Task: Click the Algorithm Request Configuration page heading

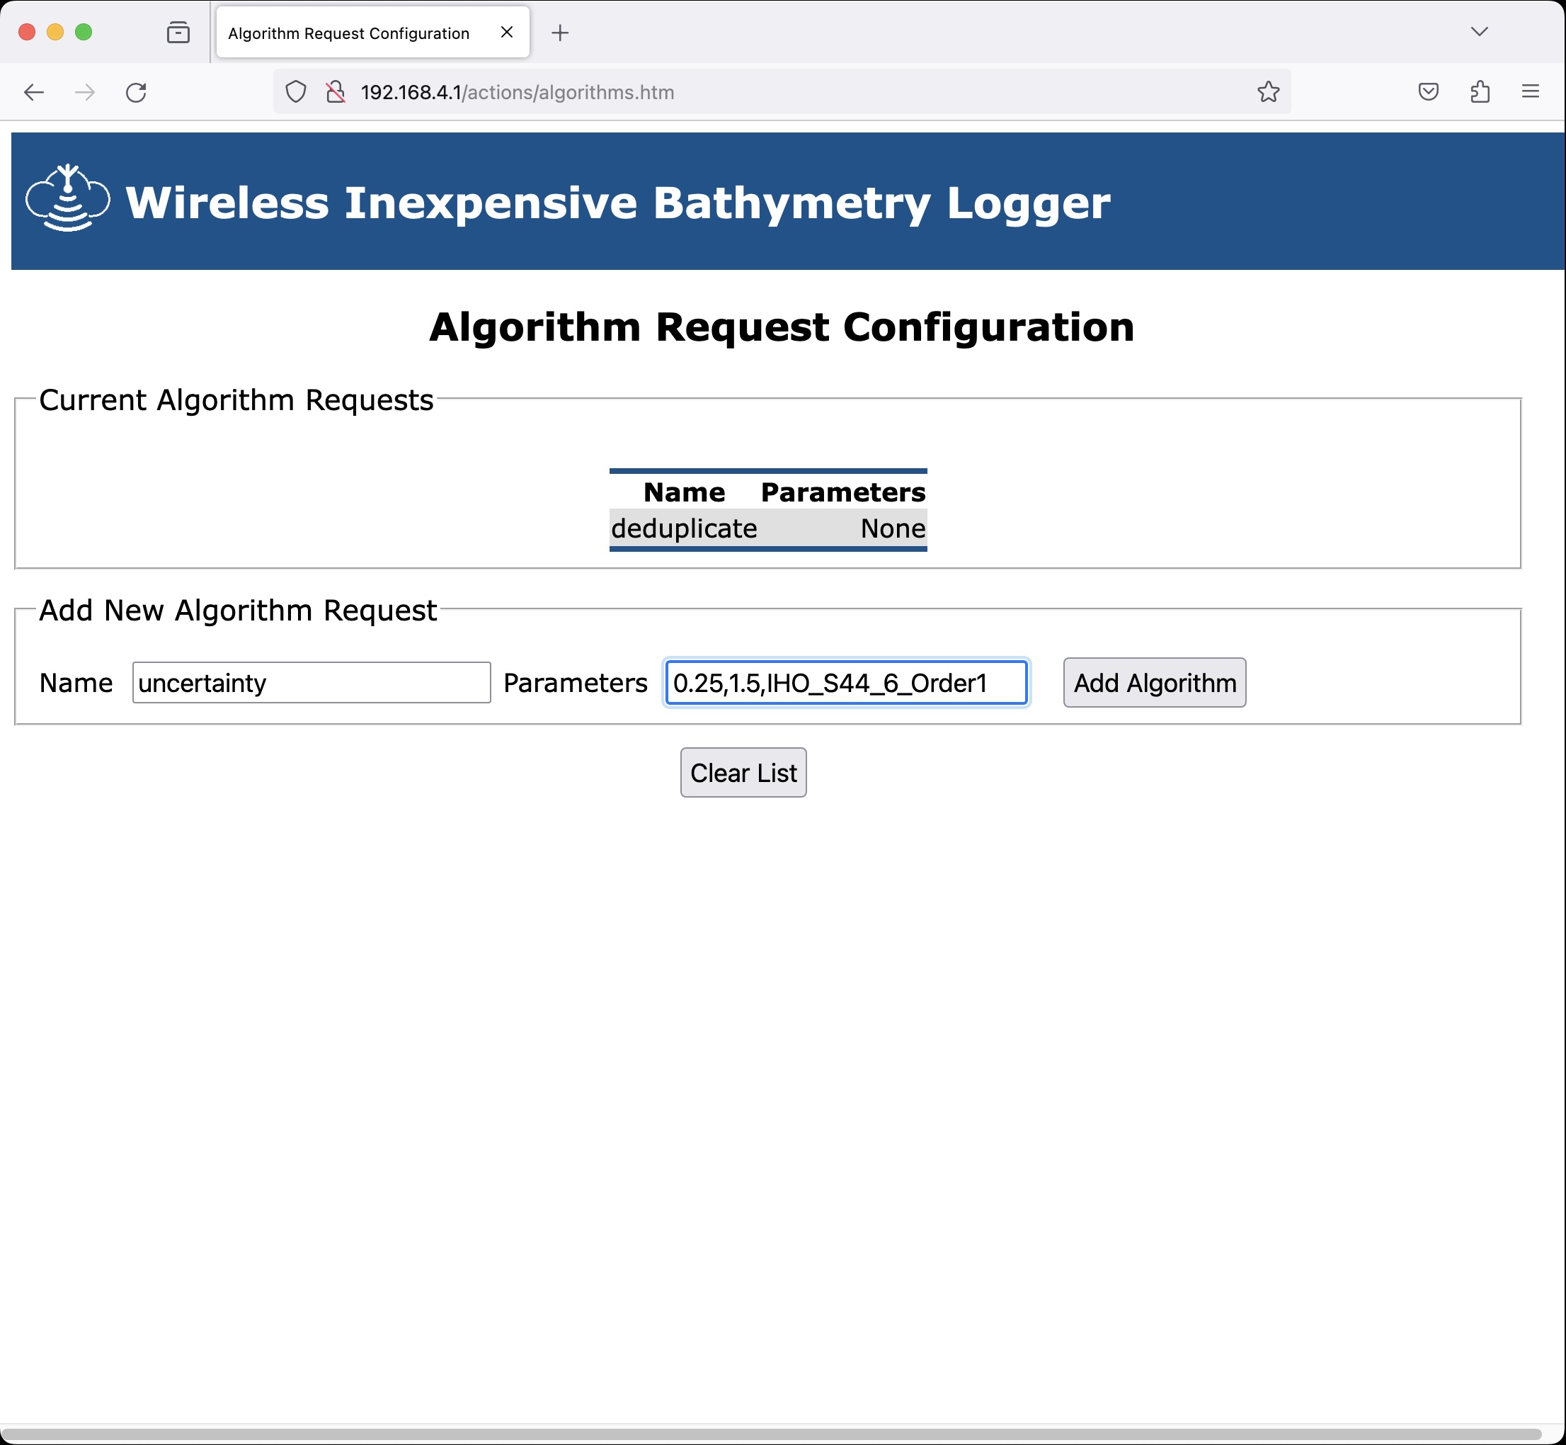Action: coord(782,327)
